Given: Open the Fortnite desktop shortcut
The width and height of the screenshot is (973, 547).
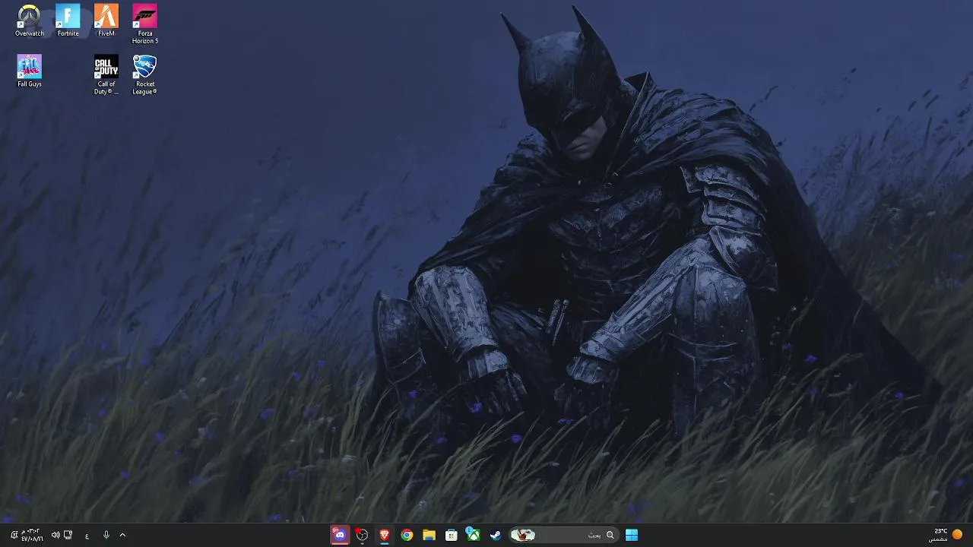Looking at the screenshot, I should point(68,21).
